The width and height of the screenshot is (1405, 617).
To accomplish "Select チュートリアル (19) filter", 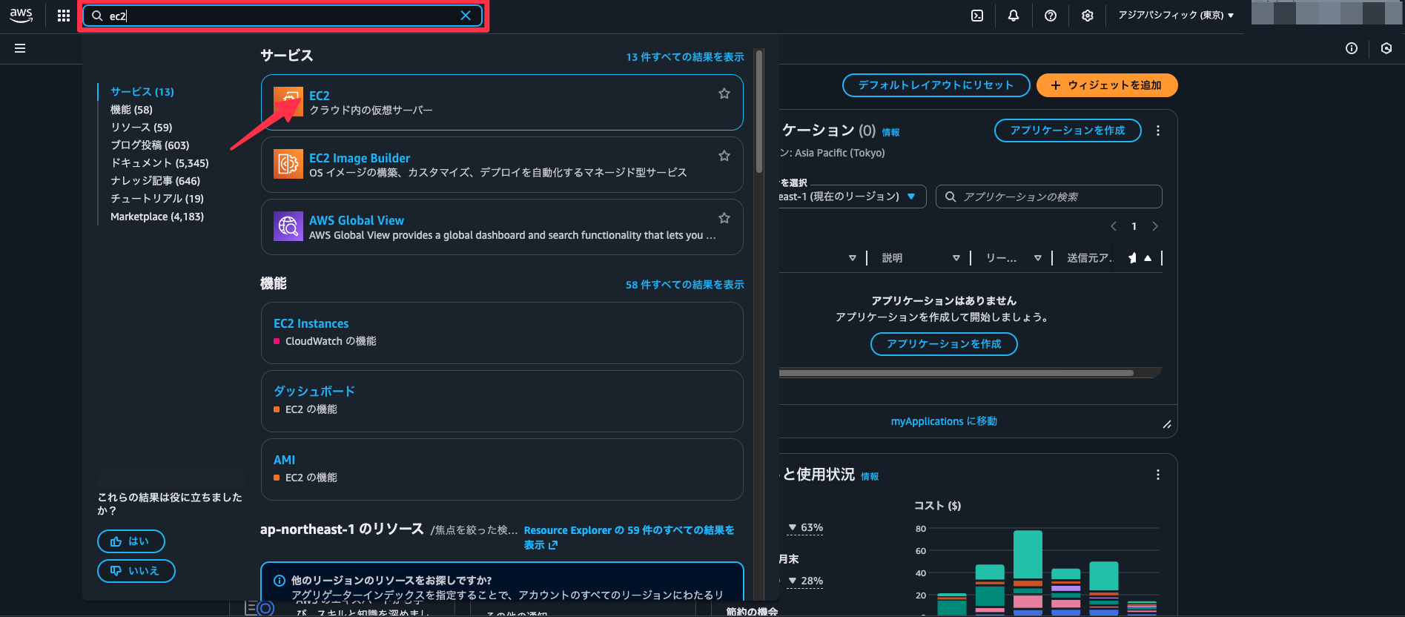I will (x=157, y=199).
